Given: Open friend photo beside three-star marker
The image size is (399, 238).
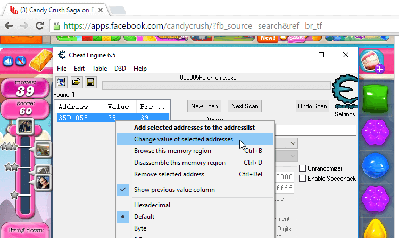Looking at the screenshot, I should (x=43, y=149).
